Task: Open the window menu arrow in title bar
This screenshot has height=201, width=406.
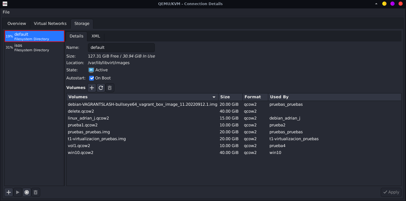Action: 377,4
